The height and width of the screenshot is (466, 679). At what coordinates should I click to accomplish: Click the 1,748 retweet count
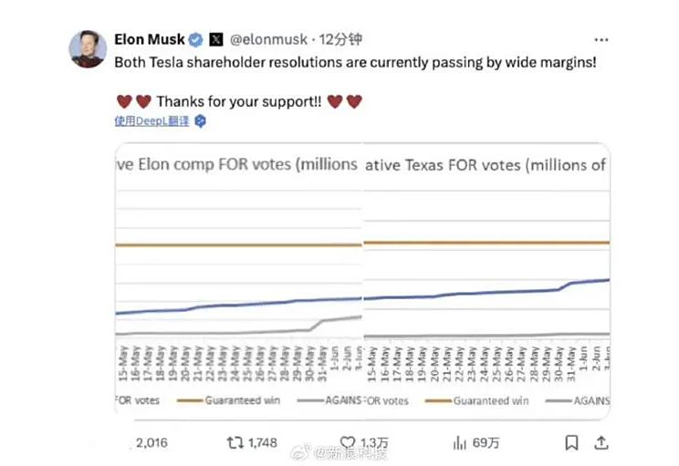(262, 442)
